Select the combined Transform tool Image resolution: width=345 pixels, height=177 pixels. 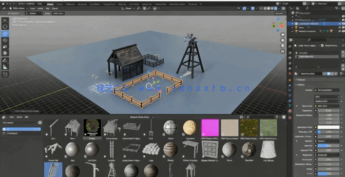[x=5, y=53]
